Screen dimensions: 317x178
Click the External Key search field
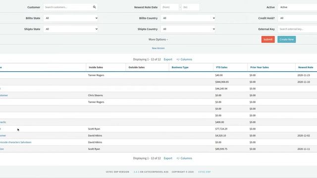click(297, 29)
